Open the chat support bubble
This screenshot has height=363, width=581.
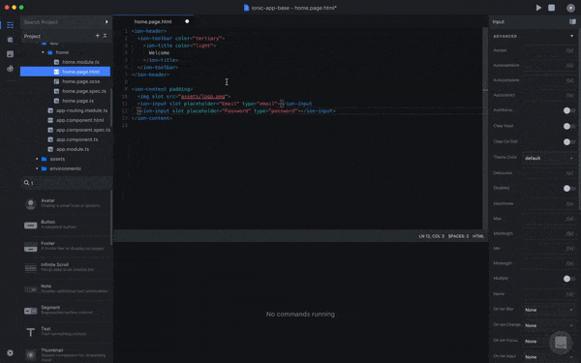(561, 343)
